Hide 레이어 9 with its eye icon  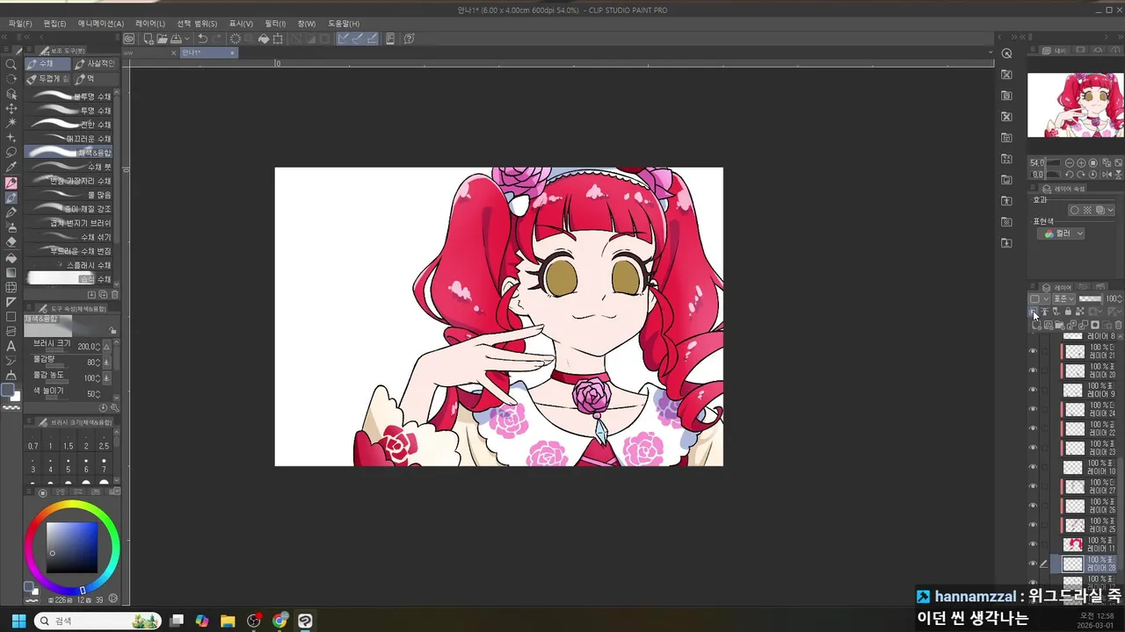(x=1033, y=390)
